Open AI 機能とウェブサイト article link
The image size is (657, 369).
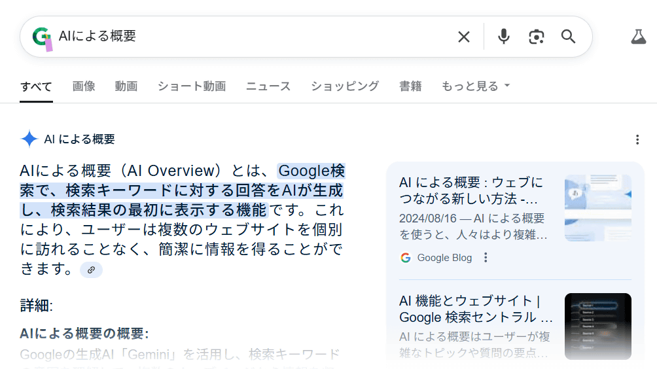[476, 309]
